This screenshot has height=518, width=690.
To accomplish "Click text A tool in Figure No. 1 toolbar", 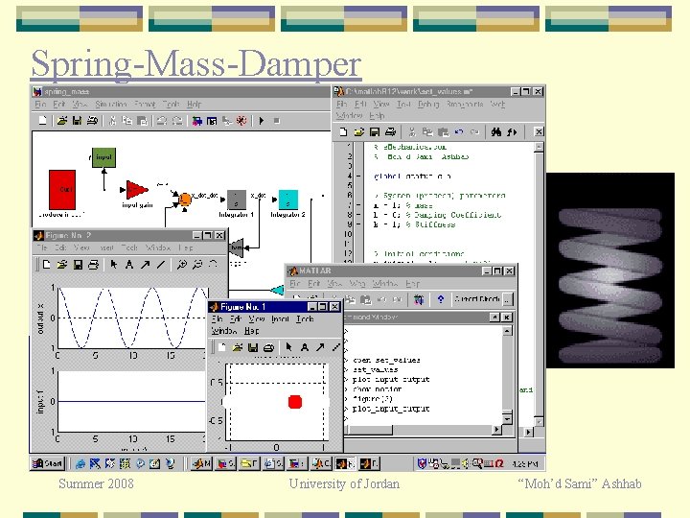I will pos(304,347).
